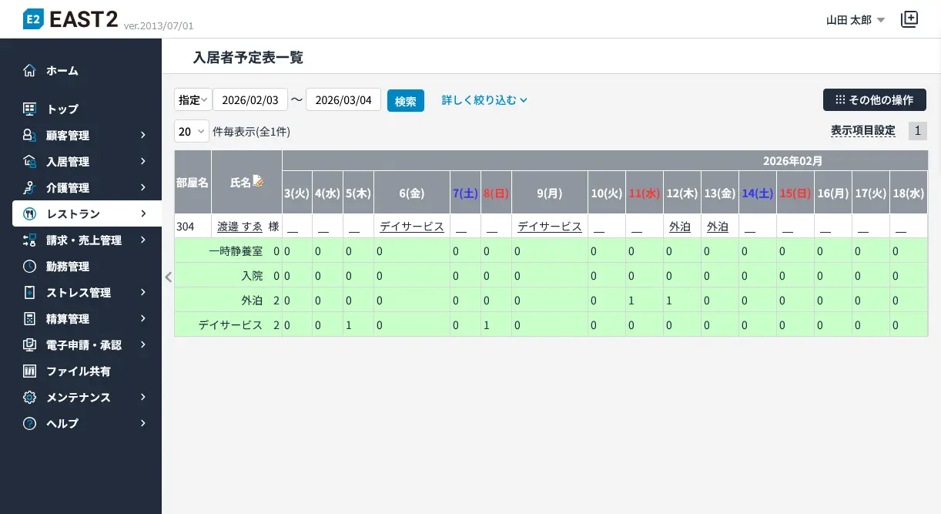Expand 詳しく絞り込む filter options

[484, 100]
